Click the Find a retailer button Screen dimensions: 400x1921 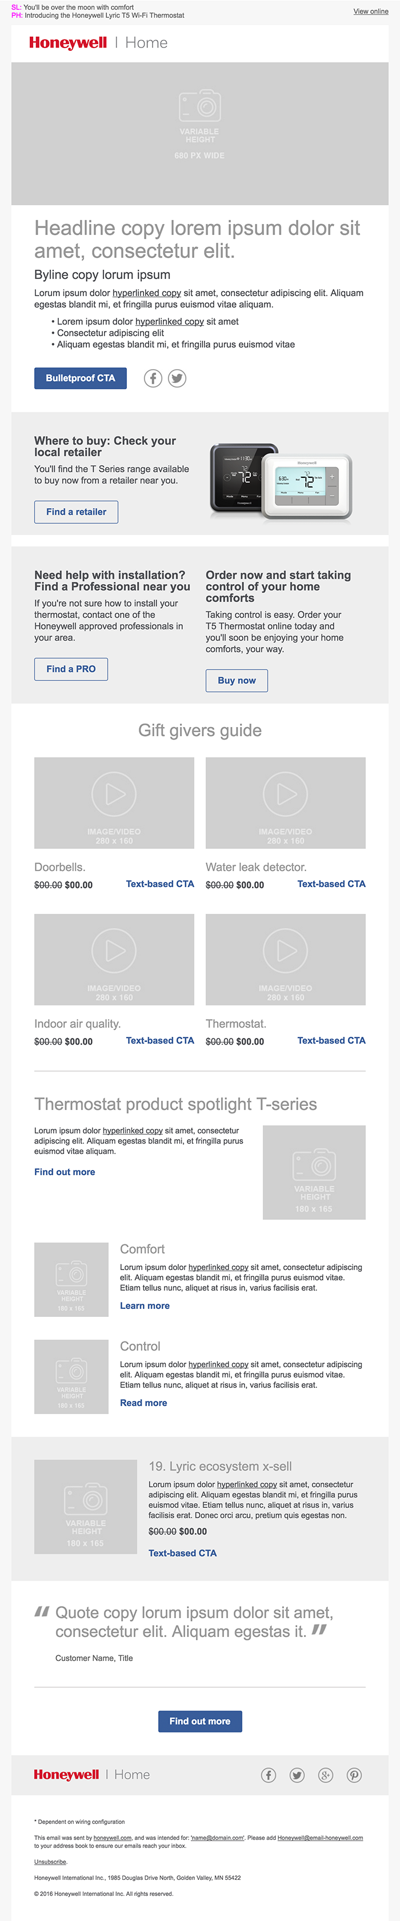[76, 512]
